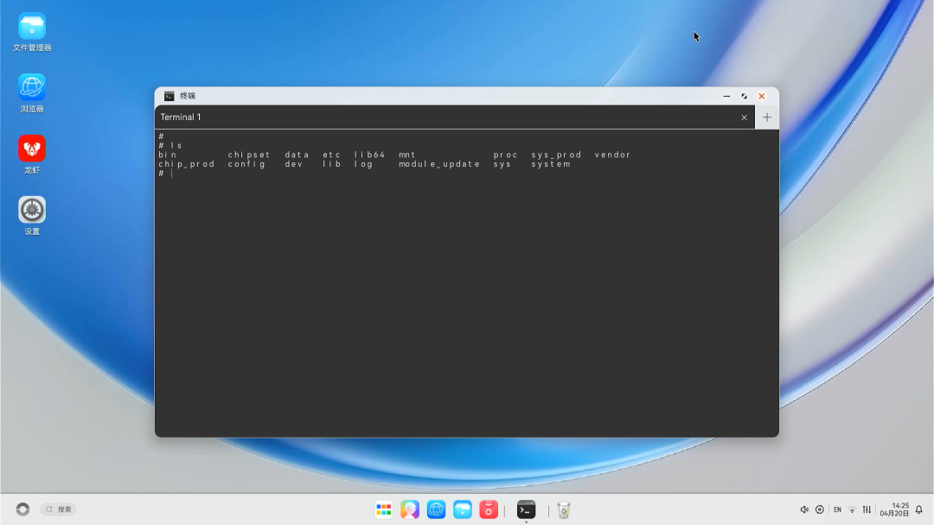Click 'proc' in ls output

coord(505,155)
